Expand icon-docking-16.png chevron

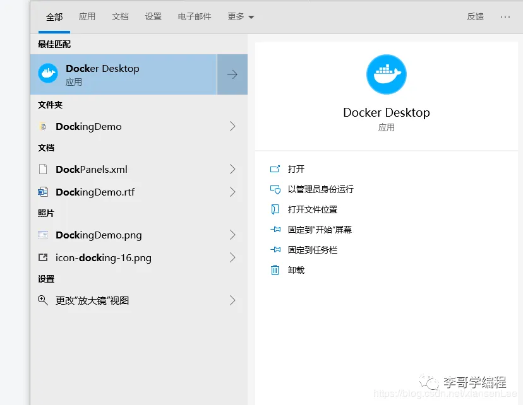(232, 257)
